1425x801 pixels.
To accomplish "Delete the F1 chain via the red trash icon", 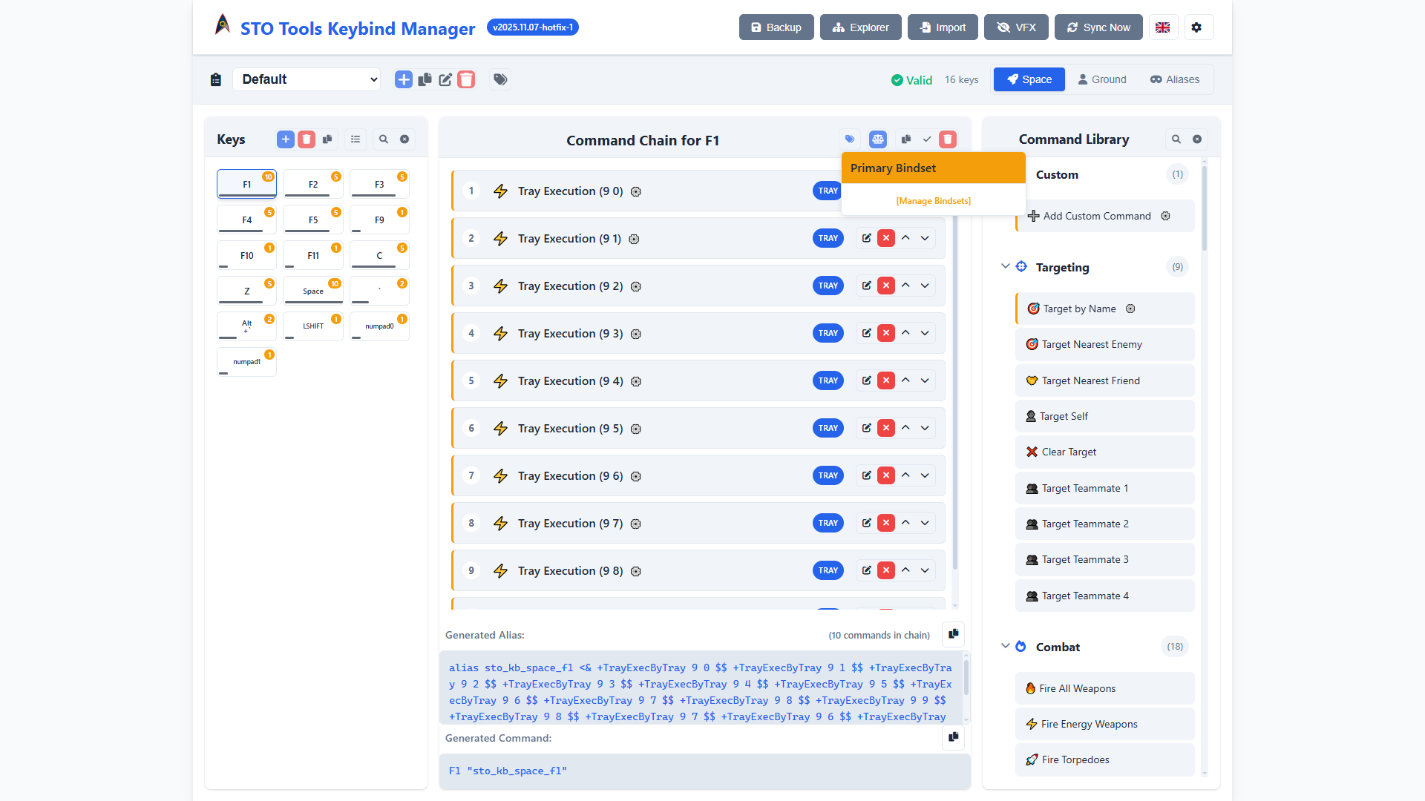I will click(x=948, y=139).
